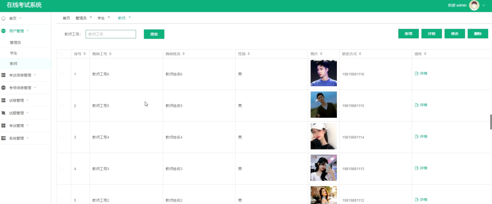Close the 管理员 tab

point(91,17)
